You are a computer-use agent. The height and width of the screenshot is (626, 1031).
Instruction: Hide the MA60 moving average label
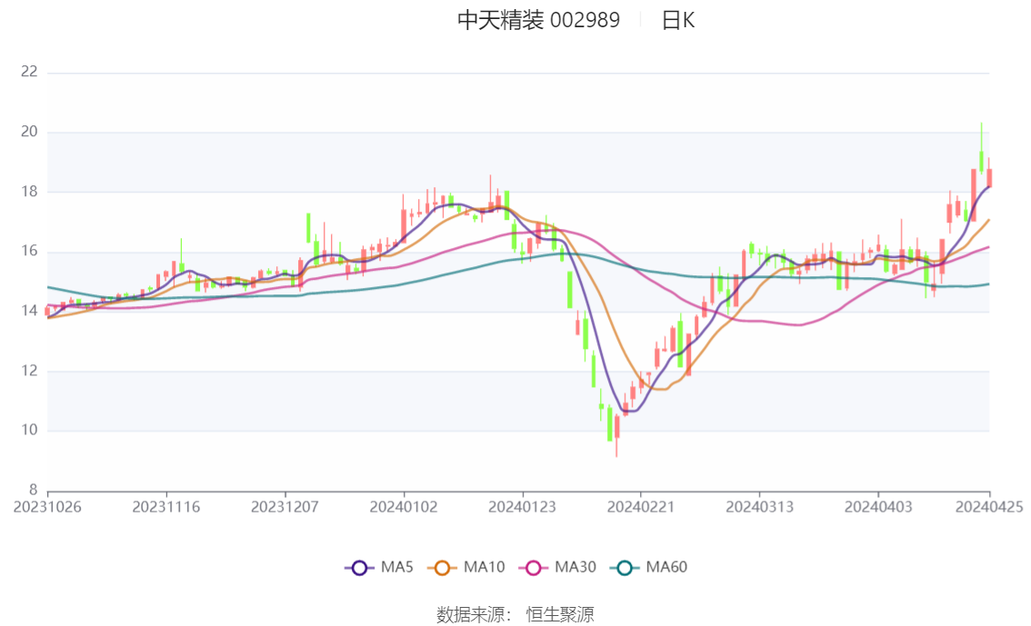pos(666,567)
